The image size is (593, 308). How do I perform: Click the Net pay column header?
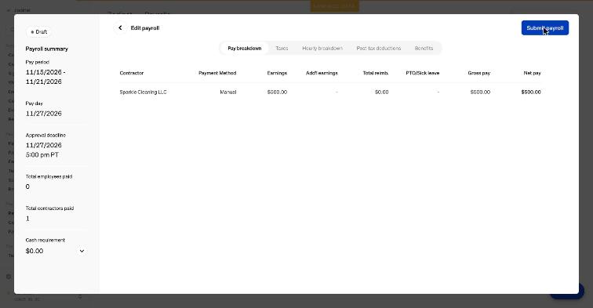532,74
